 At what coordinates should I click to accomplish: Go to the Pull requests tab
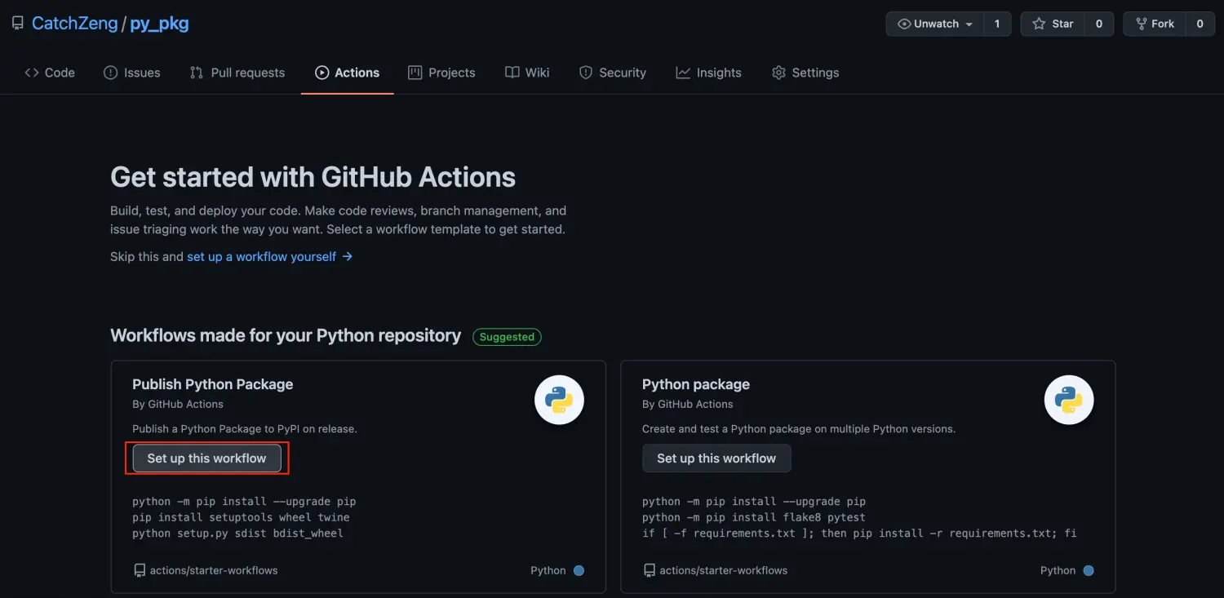237,73
